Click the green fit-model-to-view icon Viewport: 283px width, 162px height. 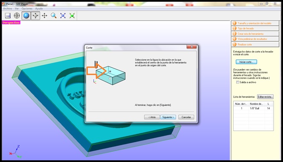(72, 16)
